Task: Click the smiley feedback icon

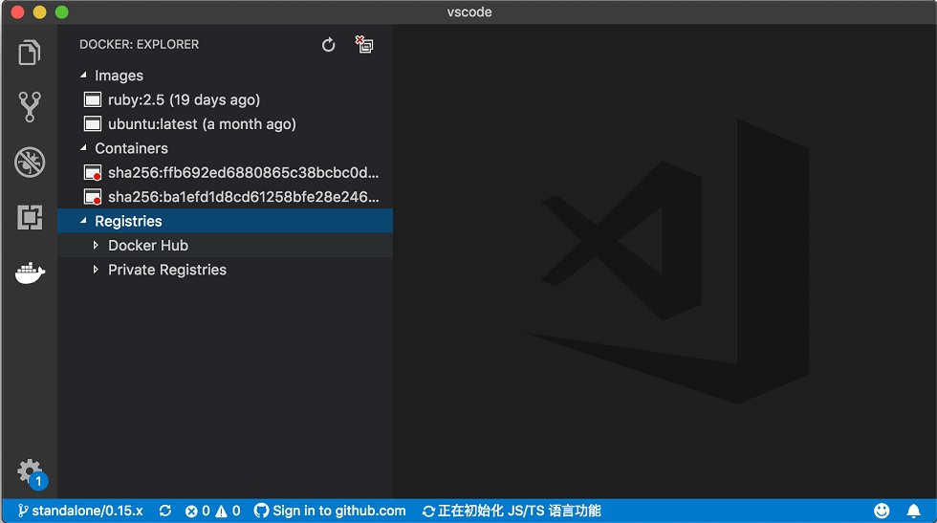Action: 882,511
